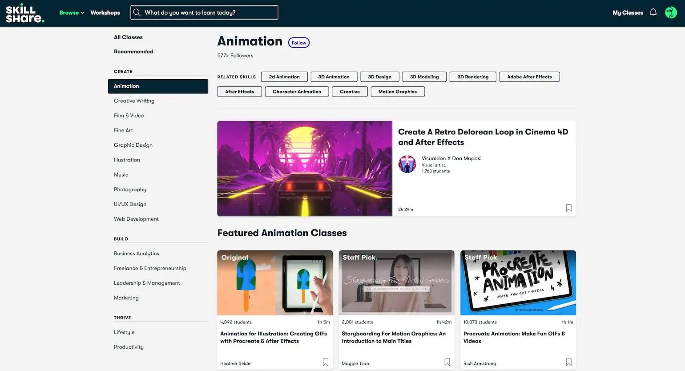Bookmark the Procreate Animation class
The image size is (685, 371).
[568, 363]
